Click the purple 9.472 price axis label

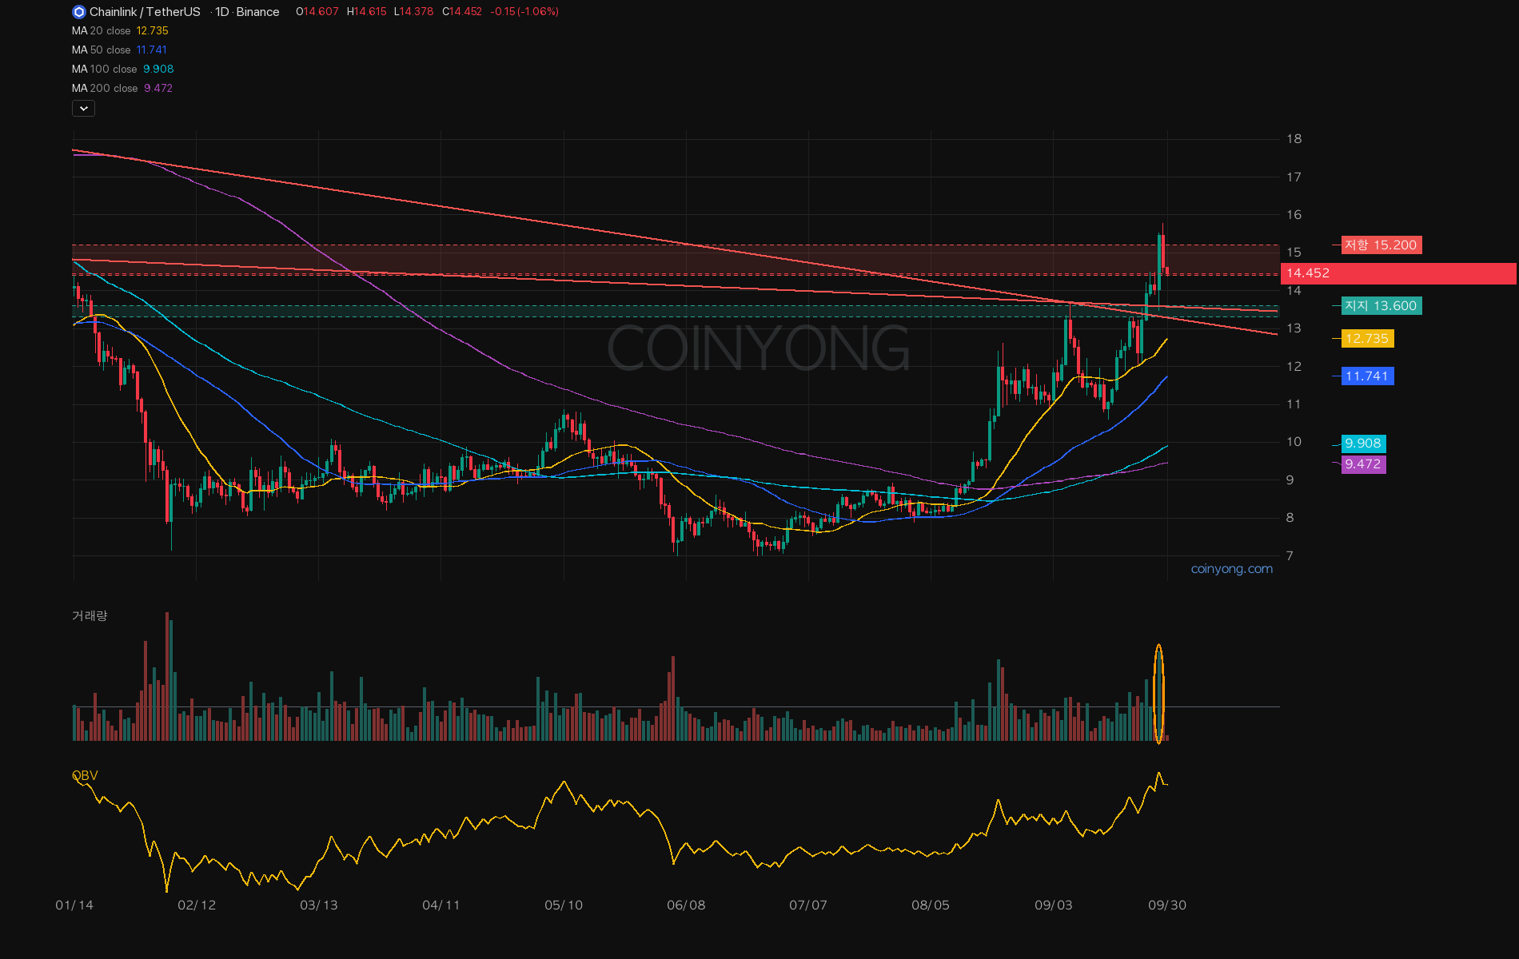pyautogui.click(x=1363, y=464)
